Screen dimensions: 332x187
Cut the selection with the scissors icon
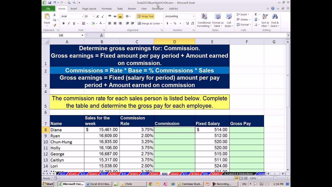pos(54,15)
